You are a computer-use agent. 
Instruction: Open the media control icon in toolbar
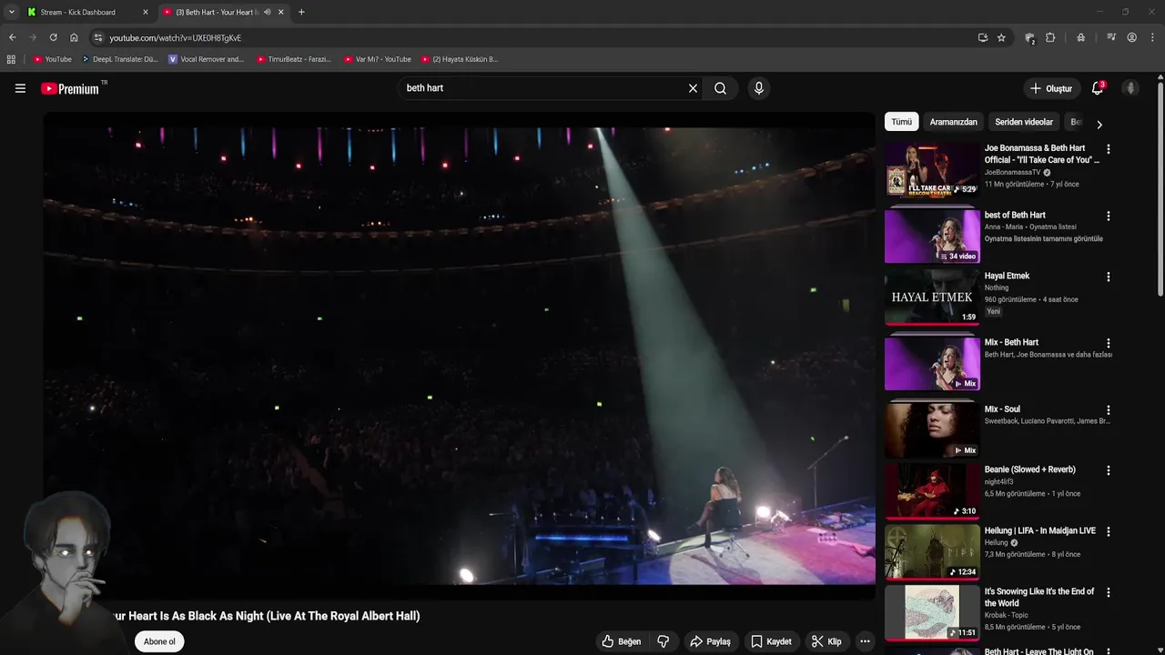click(1111, 37)
